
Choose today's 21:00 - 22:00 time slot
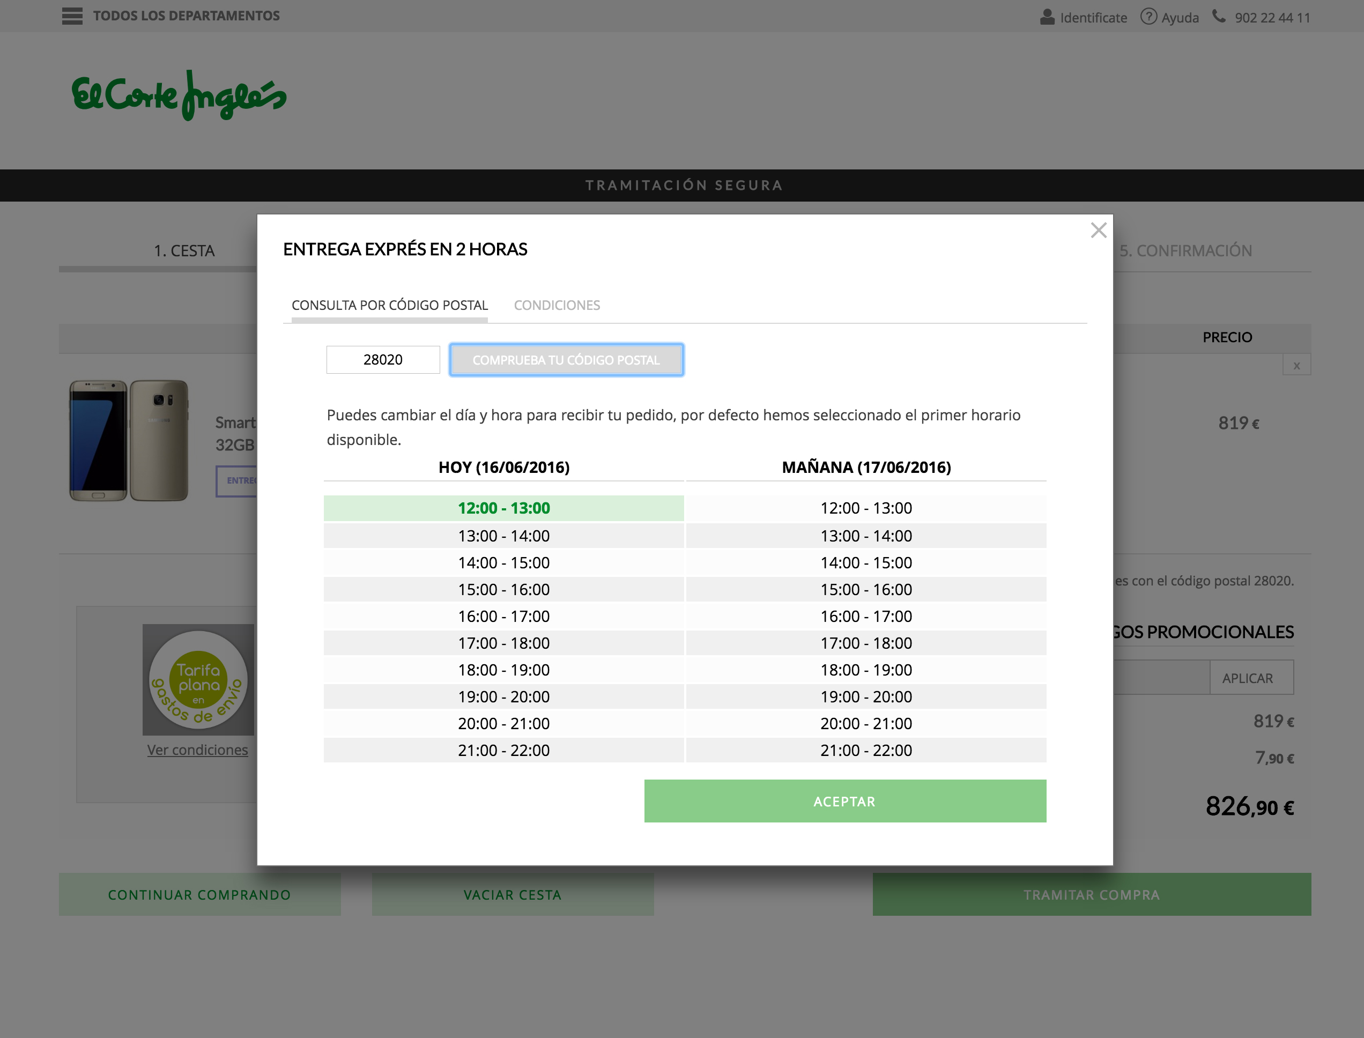503,750
